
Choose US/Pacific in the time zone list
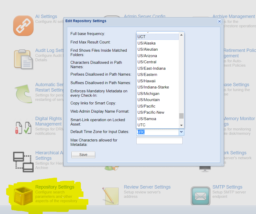click(146, 106)
